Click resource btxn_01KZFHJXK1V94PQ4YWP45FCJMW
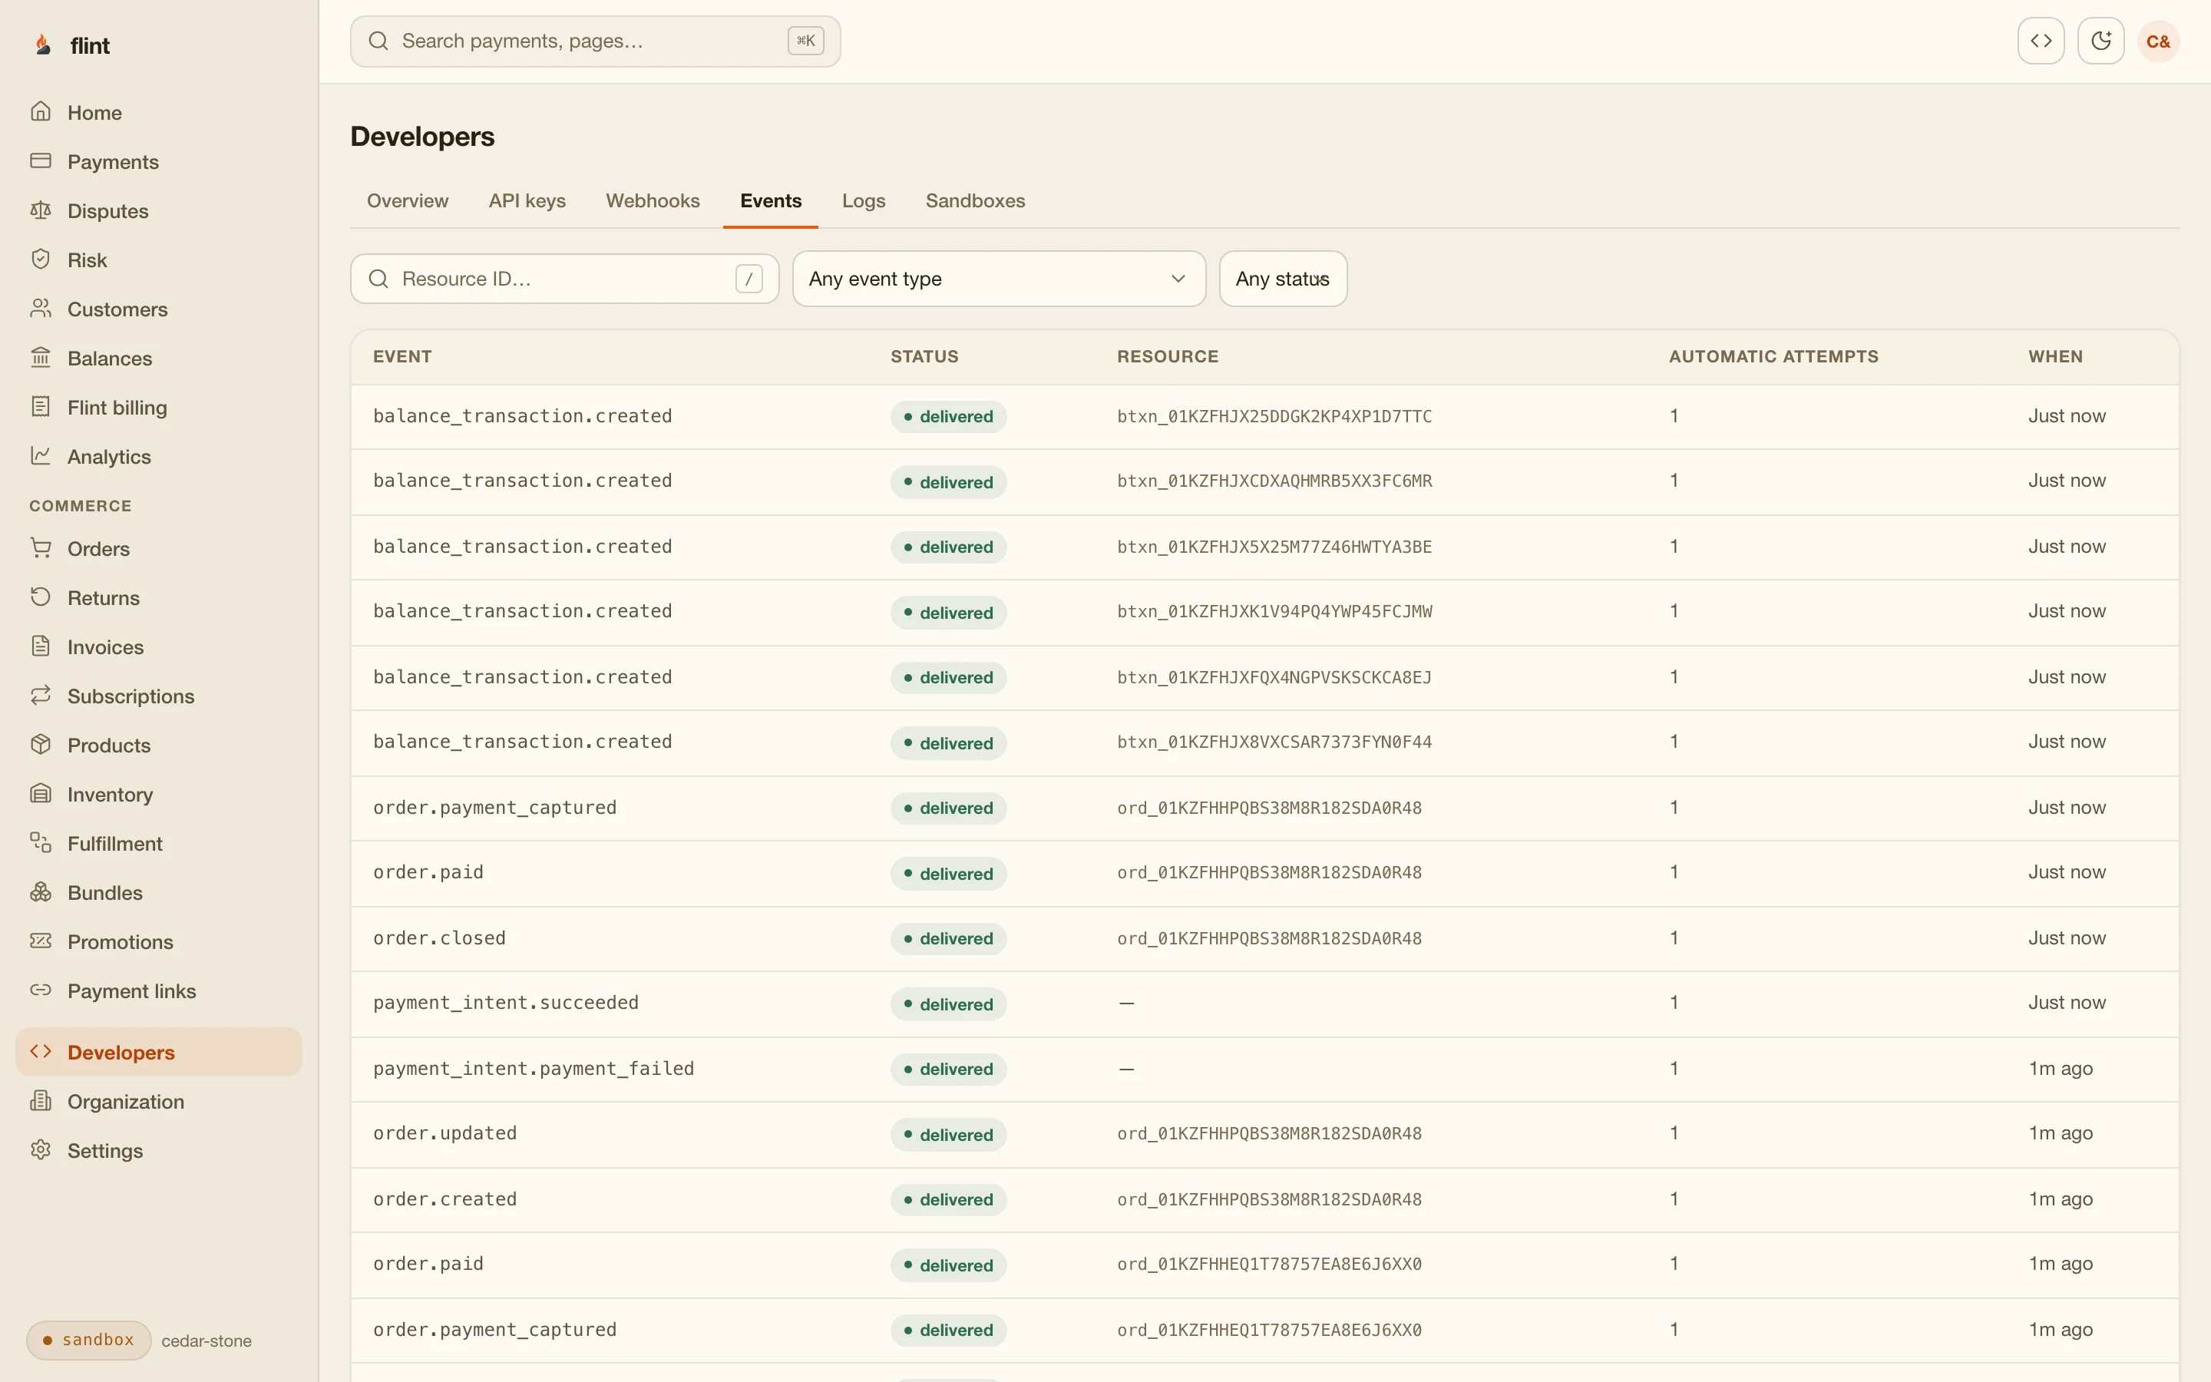This screenshot has width=2211, height=1382. pos(1274,611)
